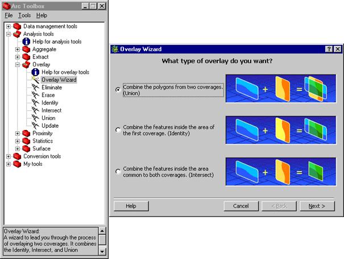
Task: Open the File menu
Action: tap(9, 15)
